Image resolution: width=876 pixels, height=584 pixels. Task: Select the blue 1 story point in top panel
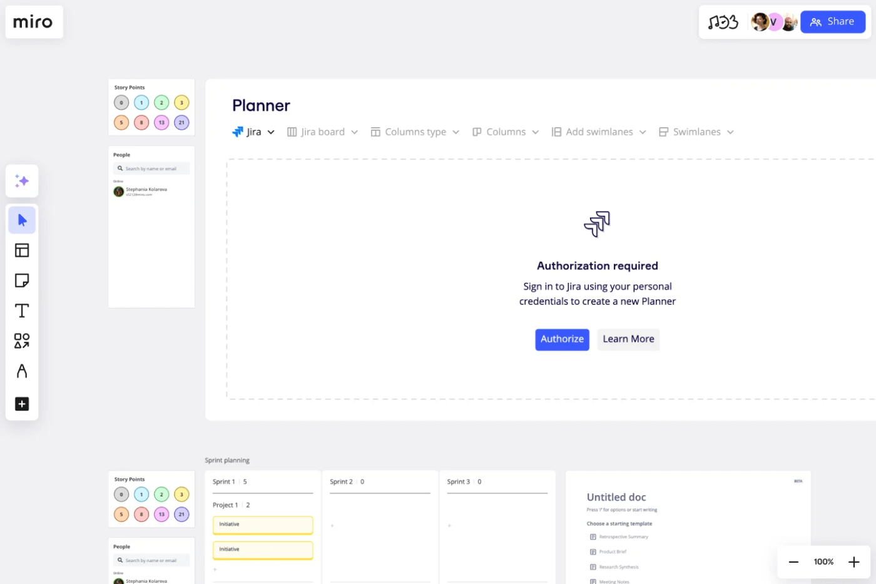(141, 103)
